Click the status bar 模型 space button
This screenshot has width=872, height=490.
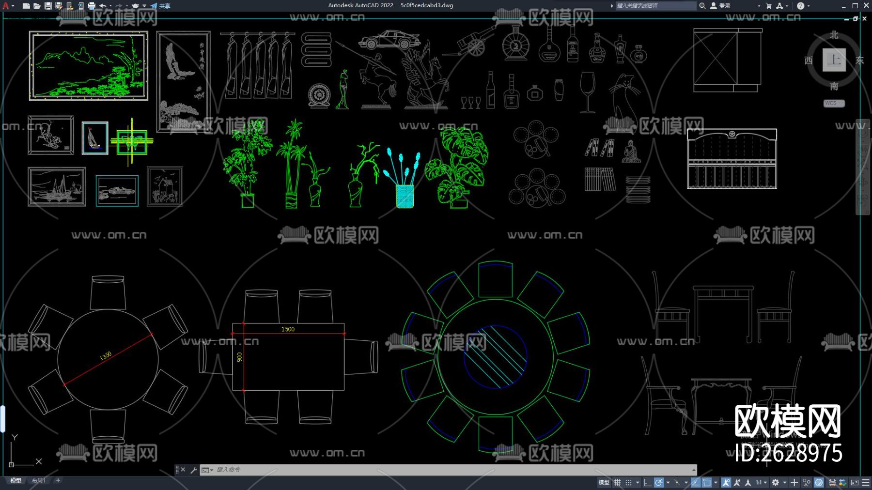(604, 483)
